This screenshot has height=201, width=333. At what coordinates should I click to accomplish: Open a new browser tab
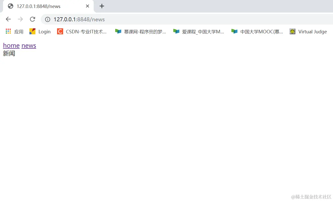[102, 6]
